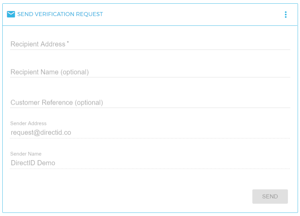Viewport: 300px width, 216px height.
Task: Select the Sender Address input
Action: (150, 133)
